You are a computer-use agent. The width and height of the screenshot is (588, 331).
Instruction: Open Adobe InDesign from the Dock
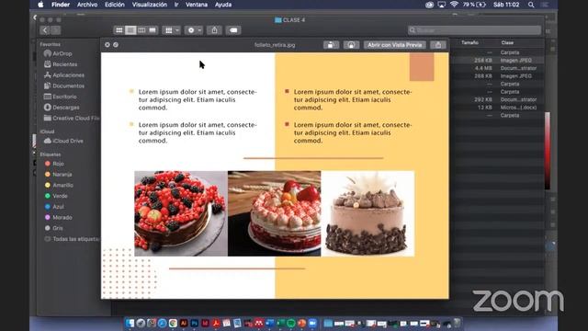click(x=205, y=323)
